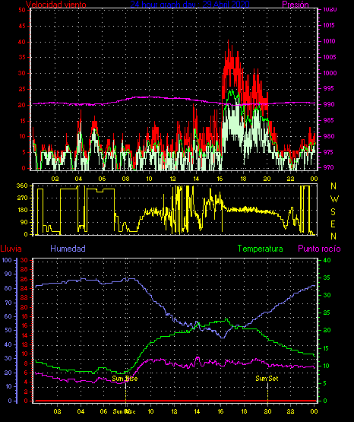
Task: Select the compass letter "S"
Action: point(333,212)
